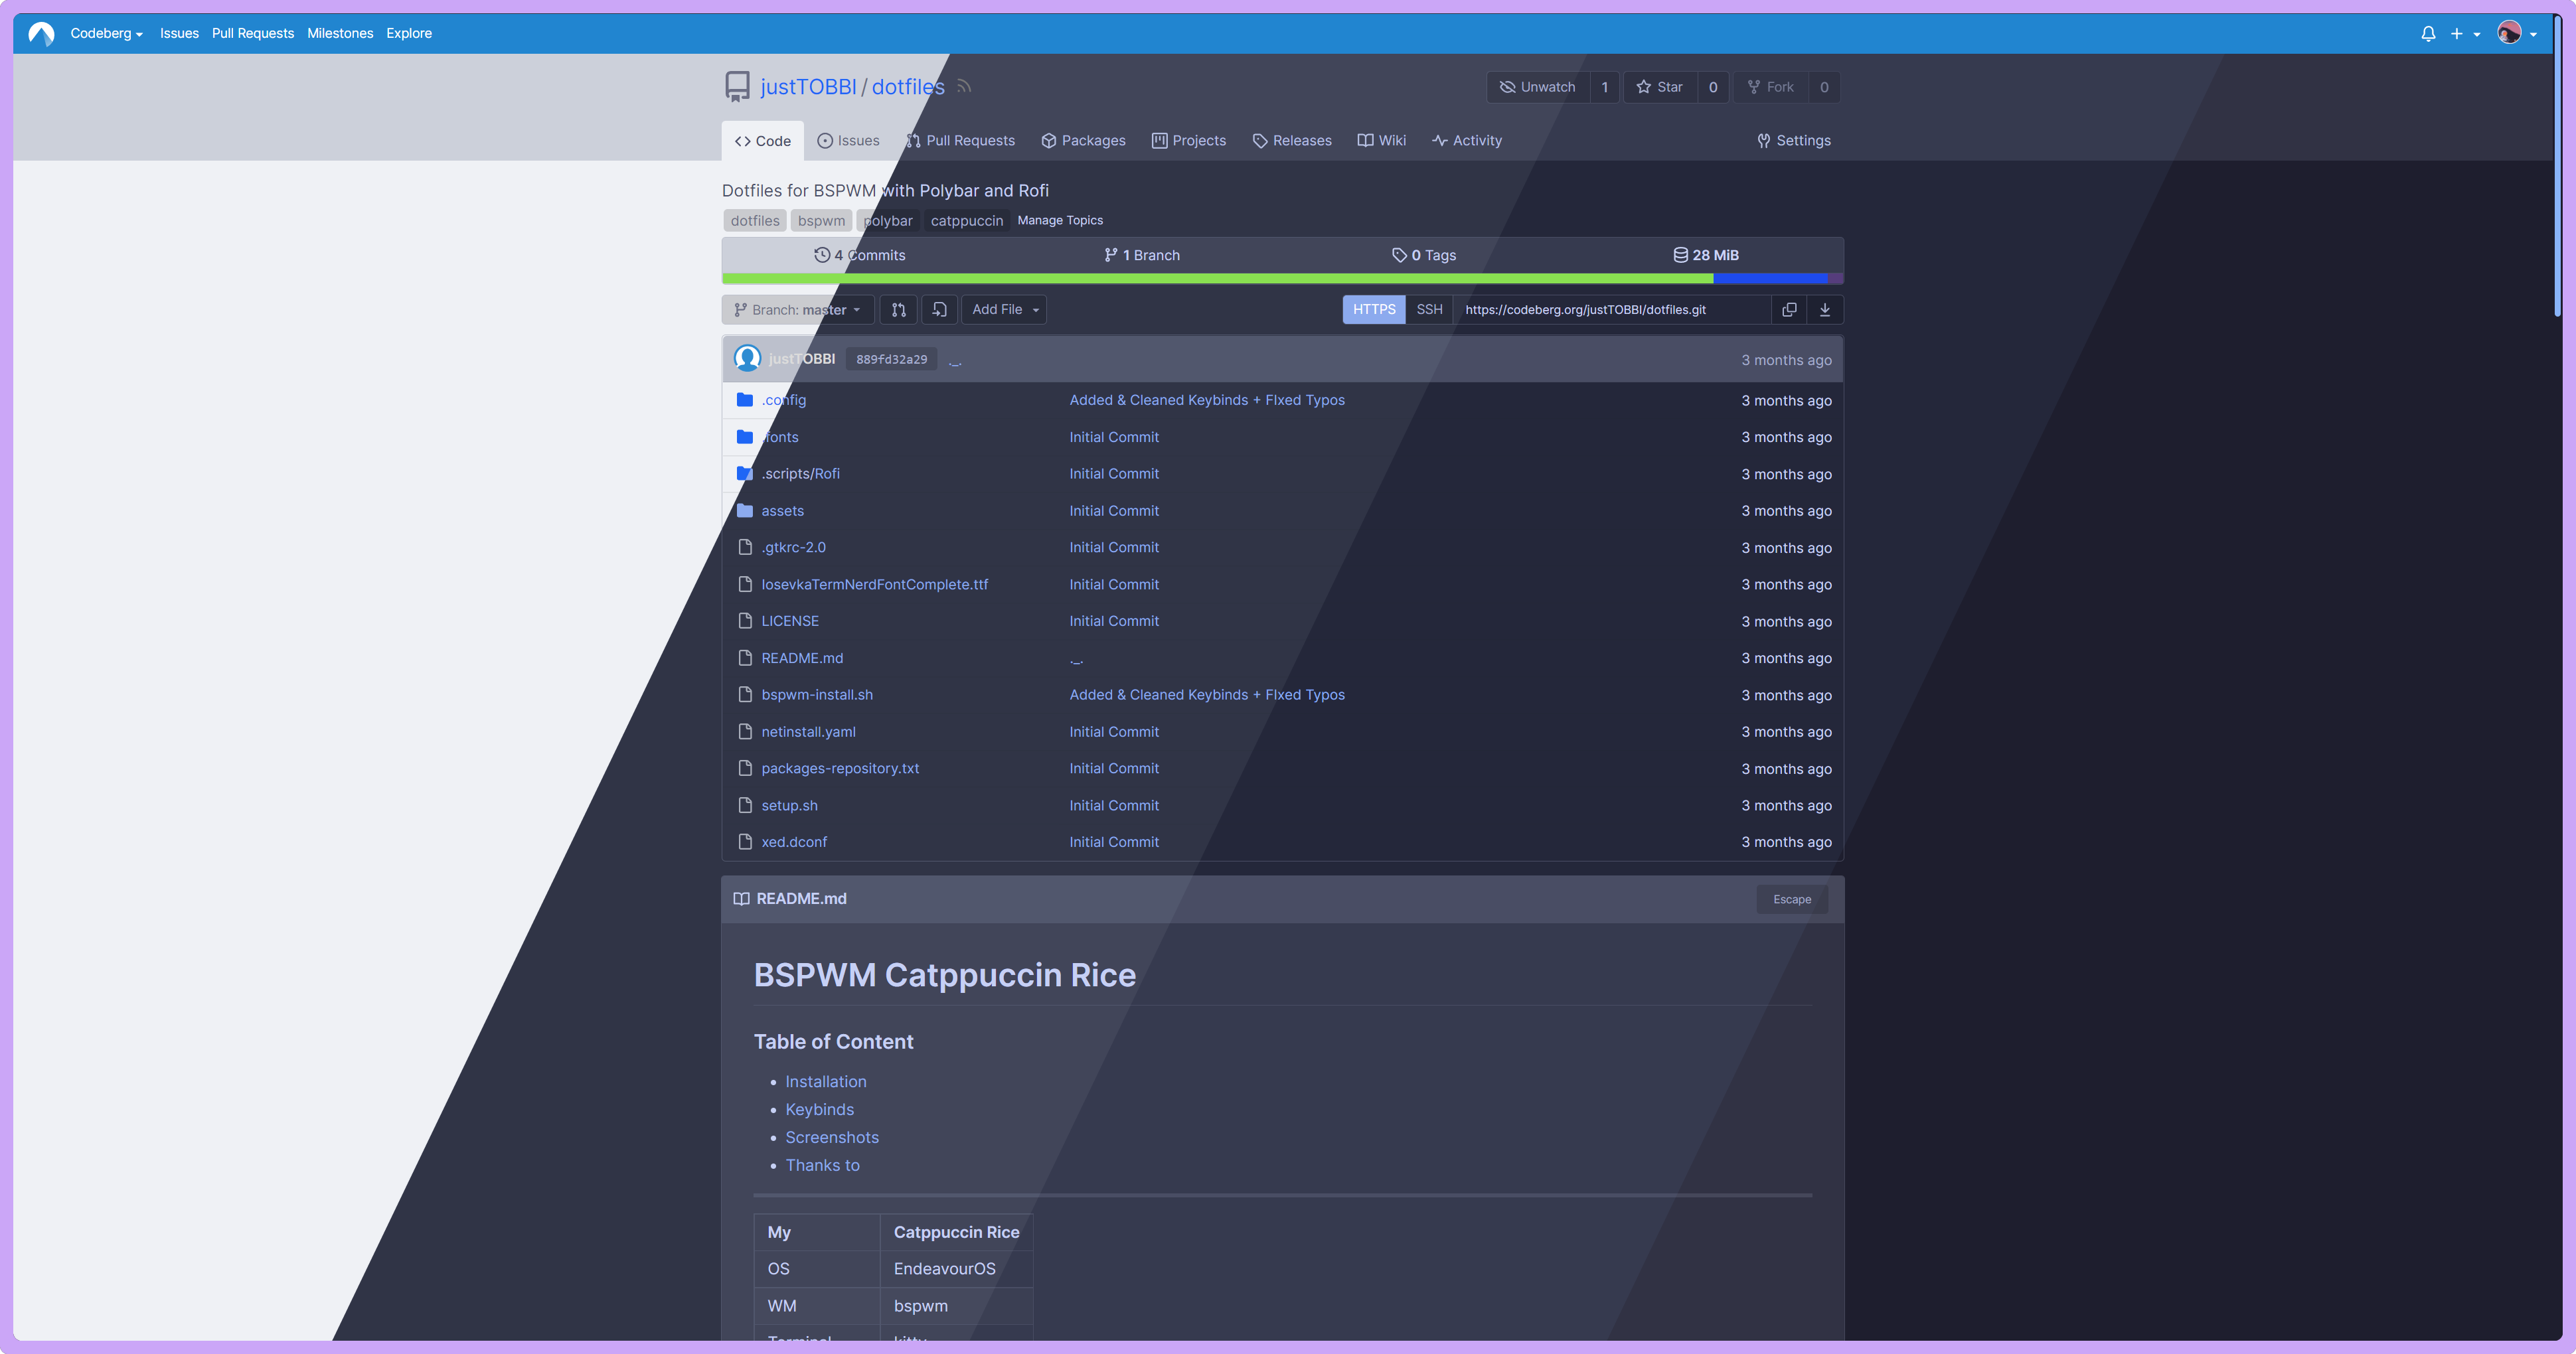Click the .config folder icon
The height and width of the screenshot is (1354, 2576).
tap(745, 400)
